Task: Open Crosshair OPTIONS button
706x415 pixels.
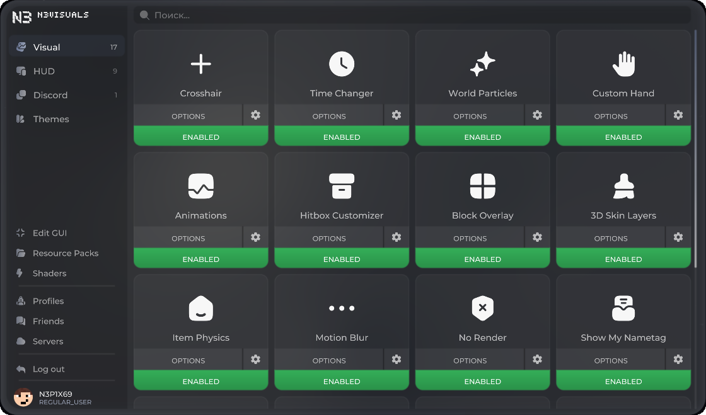Action: 188,116
